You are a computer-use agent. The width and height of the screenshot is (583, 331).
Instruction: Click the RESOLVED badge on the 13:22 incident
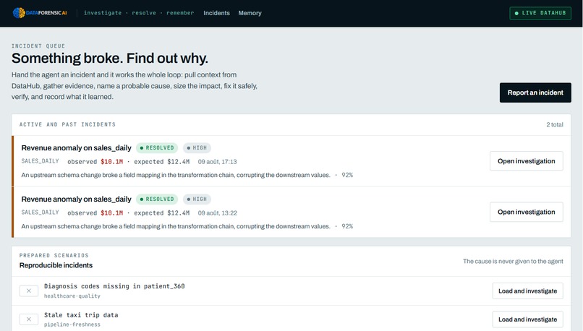point(157,199)
